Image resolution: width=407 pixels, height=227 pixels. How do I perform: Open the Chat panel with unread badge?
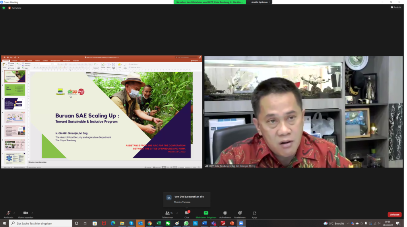187,214
